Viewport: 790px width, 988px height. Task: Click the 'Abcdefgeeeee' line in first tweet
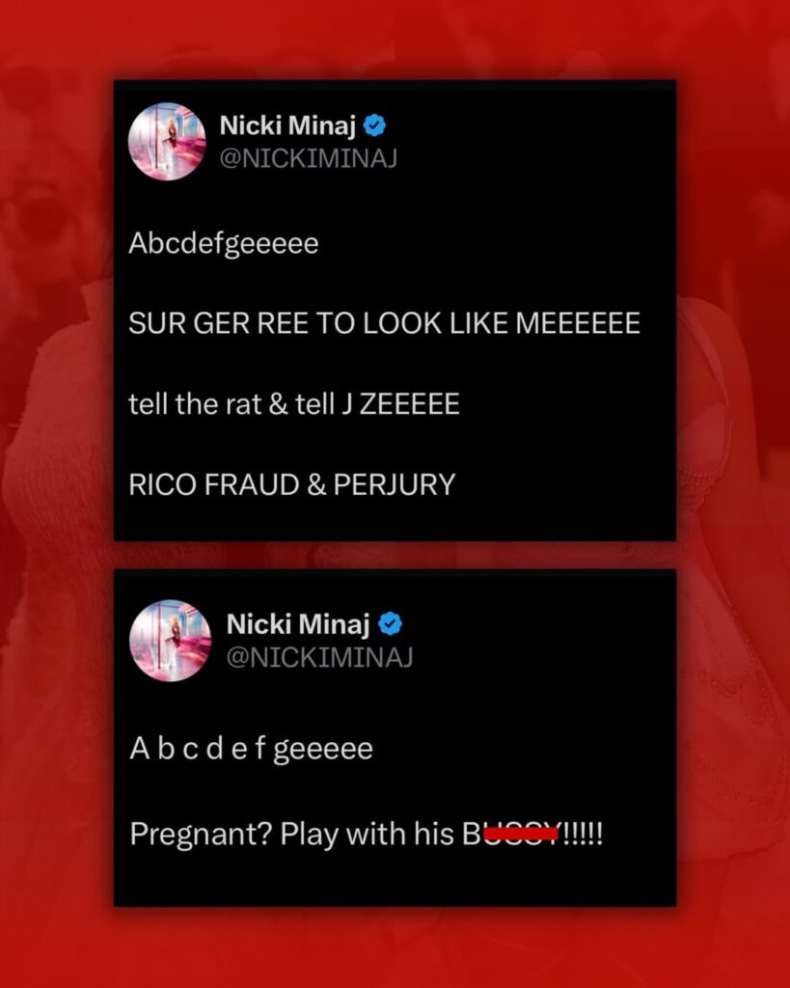click(224, 245)
